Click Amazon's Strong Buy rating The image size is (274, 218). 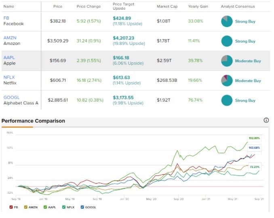(x=245, y=41)
